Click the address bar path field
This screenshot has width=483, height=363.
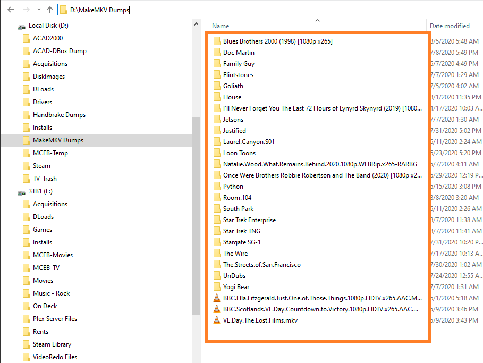[x=270, y=10]
